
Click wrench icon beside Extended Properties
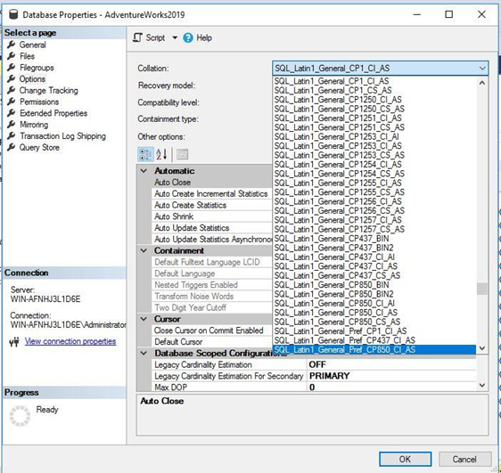12,113
